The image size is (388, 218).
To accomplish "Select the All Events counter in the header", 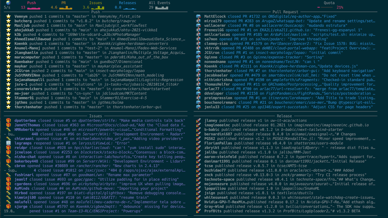I will coord(159,3).
